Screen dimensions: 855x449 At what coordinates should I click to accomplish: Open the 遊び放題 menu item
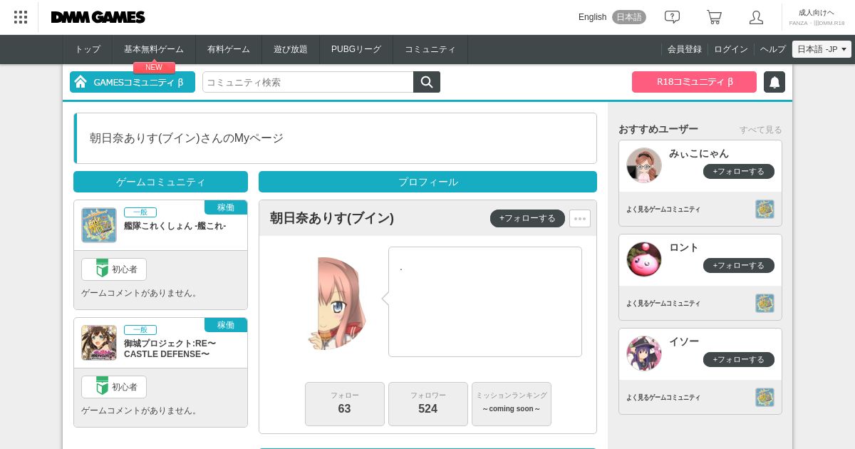(291, 49)
